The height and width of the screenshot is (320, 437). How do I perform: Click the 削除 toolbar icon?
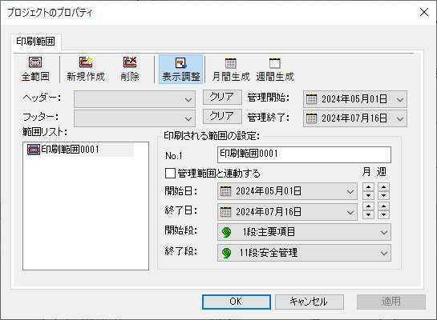[x=130, y=62]
